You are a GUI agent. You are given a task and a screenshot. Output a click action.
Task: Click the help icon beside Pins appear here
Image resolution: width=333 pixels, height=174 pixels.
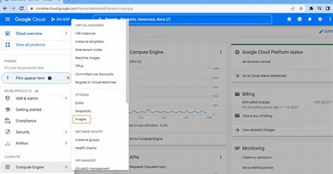[x=50, y=78]
